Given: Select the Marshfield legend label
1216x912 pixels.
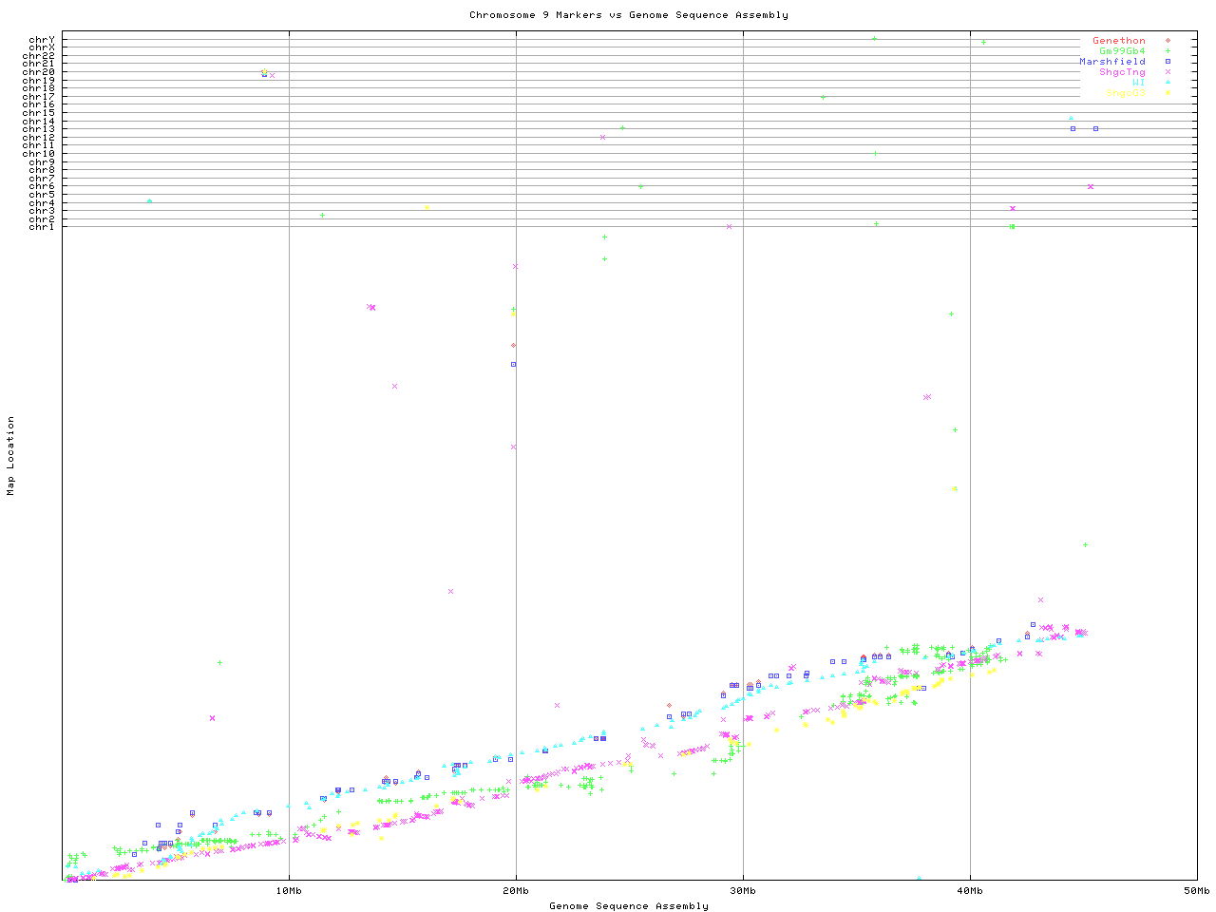Looking at the screenshot, I should coord(1111,62).
